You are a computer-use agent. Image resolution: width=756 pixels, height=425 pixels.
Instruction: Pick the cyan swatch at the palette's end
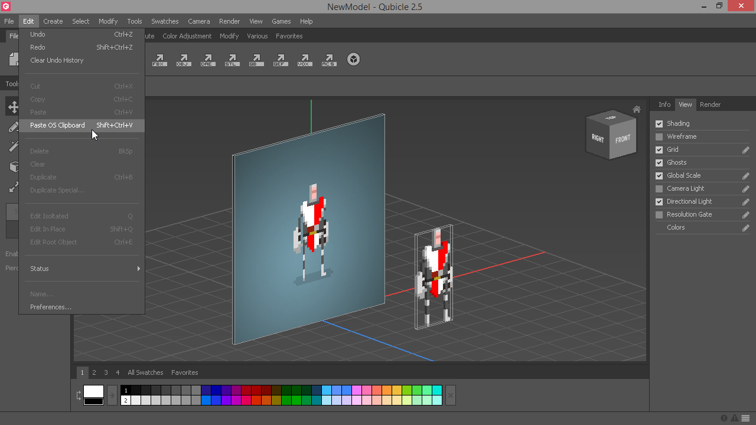click(436, 390)
